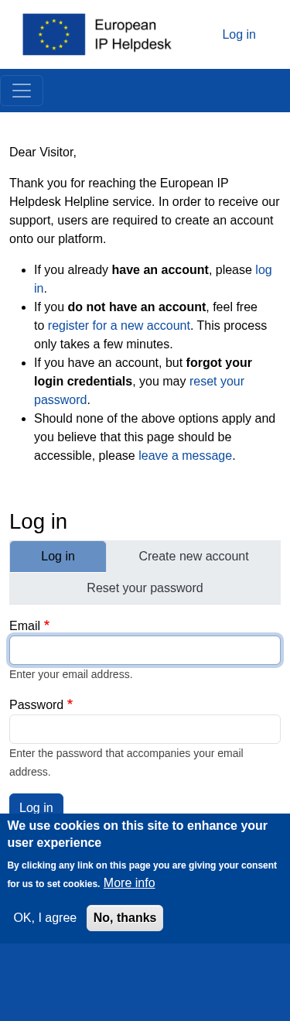The height and width of the screenshot is (1021, 290).
Task: Focus the Email input field
Action: click(x=145, y=650)
